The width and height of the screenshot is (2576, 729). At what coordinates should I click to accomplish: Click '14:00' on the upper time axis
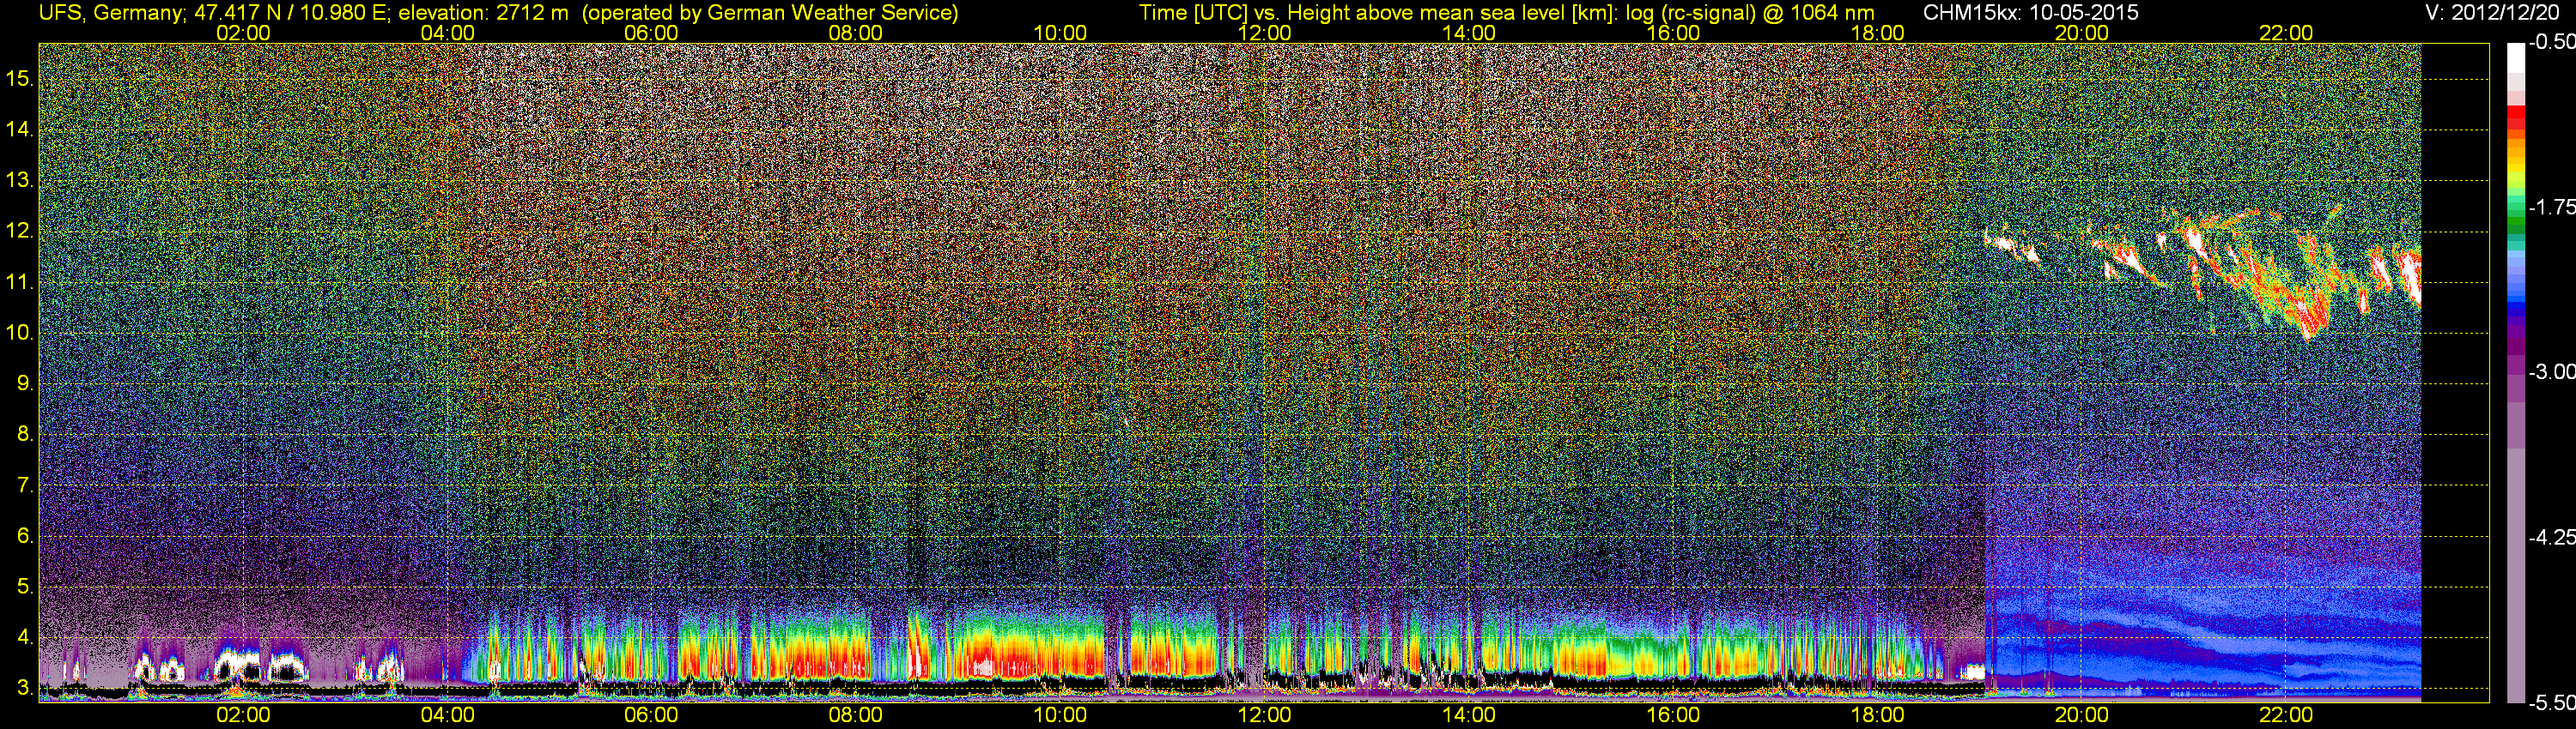point(1469,33)
